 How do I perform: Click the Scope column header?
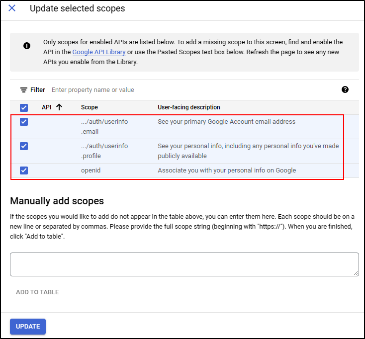(90, 107)
